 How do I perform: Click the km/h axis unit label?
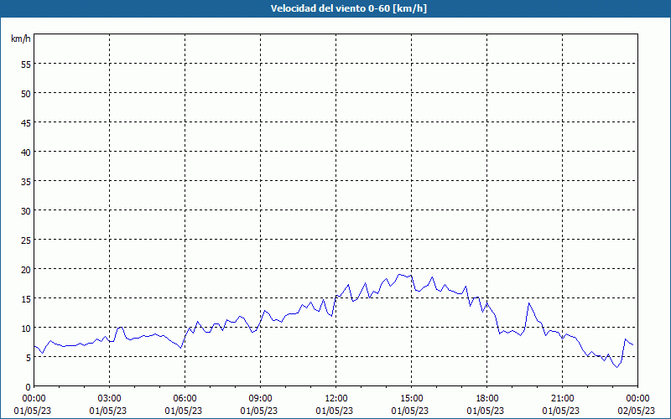click(21, 39)
